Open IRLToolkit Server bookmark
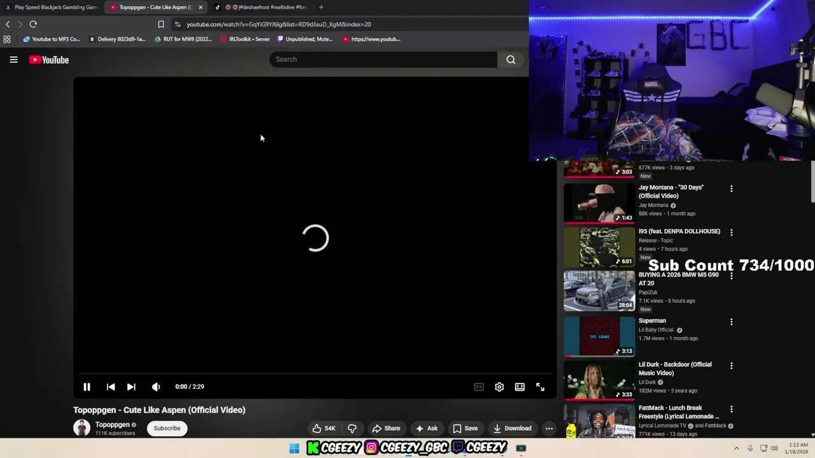The width and height of the screenshot is (815, 458). tap(245, 39)
